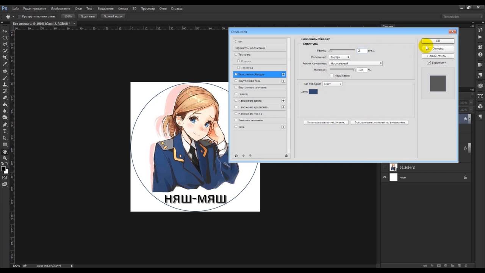
Task: Click plus next to Наложение градиента
Action: 283,107
